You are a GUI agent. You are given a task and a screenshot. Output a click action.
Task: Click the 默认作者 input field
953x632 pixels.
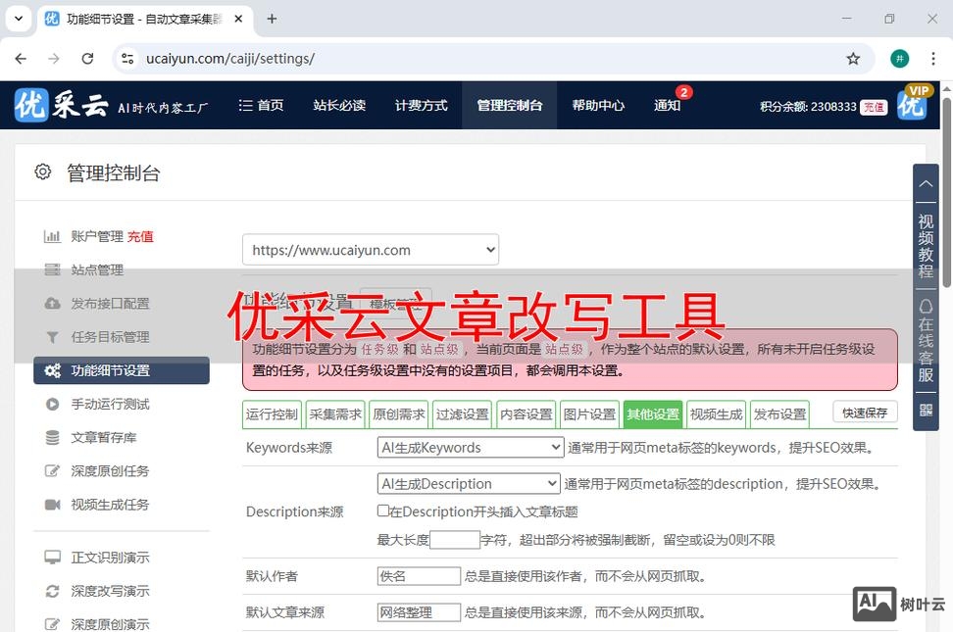point(419,576)
